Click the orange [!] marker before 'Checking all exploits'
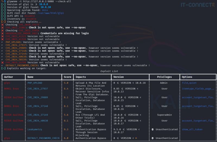The height and width of the screenshot is (142, 217). pyautogui.click(x=4, y=22)
